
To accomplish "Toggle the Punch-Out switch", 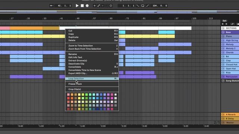I will [148, 6].
